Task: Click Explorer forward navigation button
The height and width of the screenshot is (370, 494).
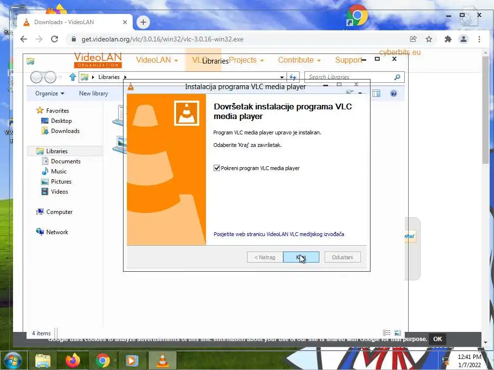Action: pyautogui.click(x=50, y=77)
